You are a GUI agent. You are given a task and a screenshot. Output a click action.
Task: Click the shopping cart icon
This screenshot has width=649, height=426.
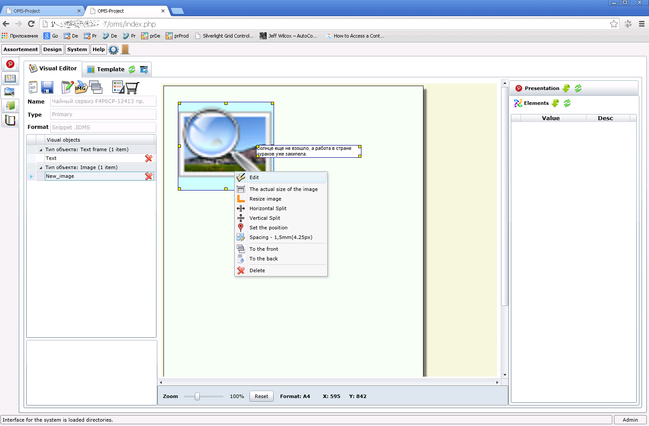click(132, 88)
